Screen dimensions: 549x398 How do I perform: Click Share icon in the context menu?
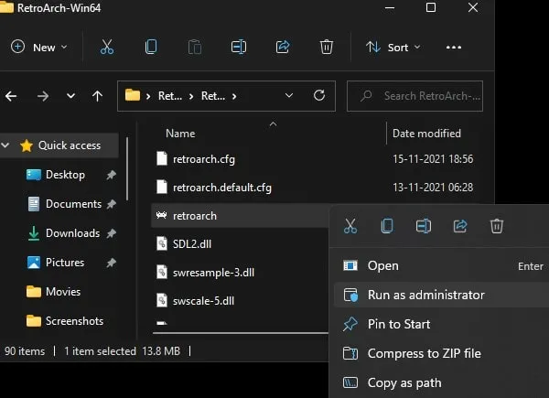460,226
